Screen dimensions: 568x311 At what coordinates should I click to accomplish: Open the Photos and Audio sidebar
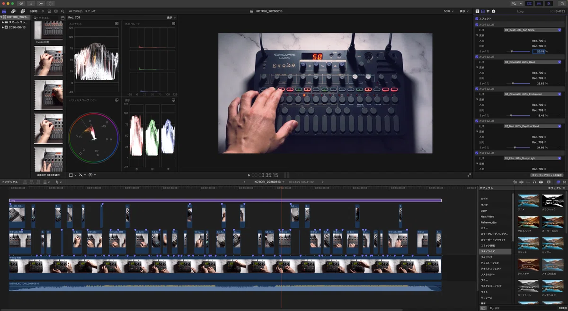tap(13, 11)
